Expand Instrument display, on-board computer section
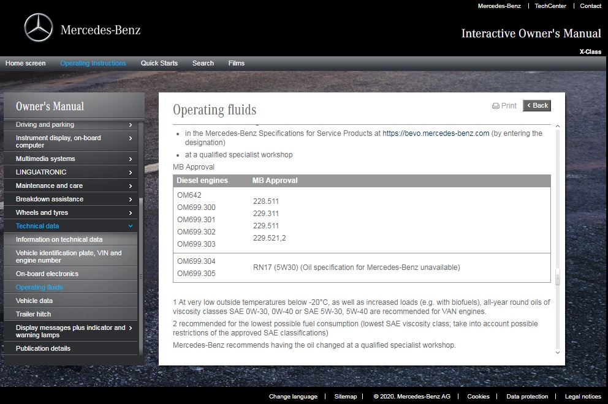 pyautogui.click(x=70, y=141)
